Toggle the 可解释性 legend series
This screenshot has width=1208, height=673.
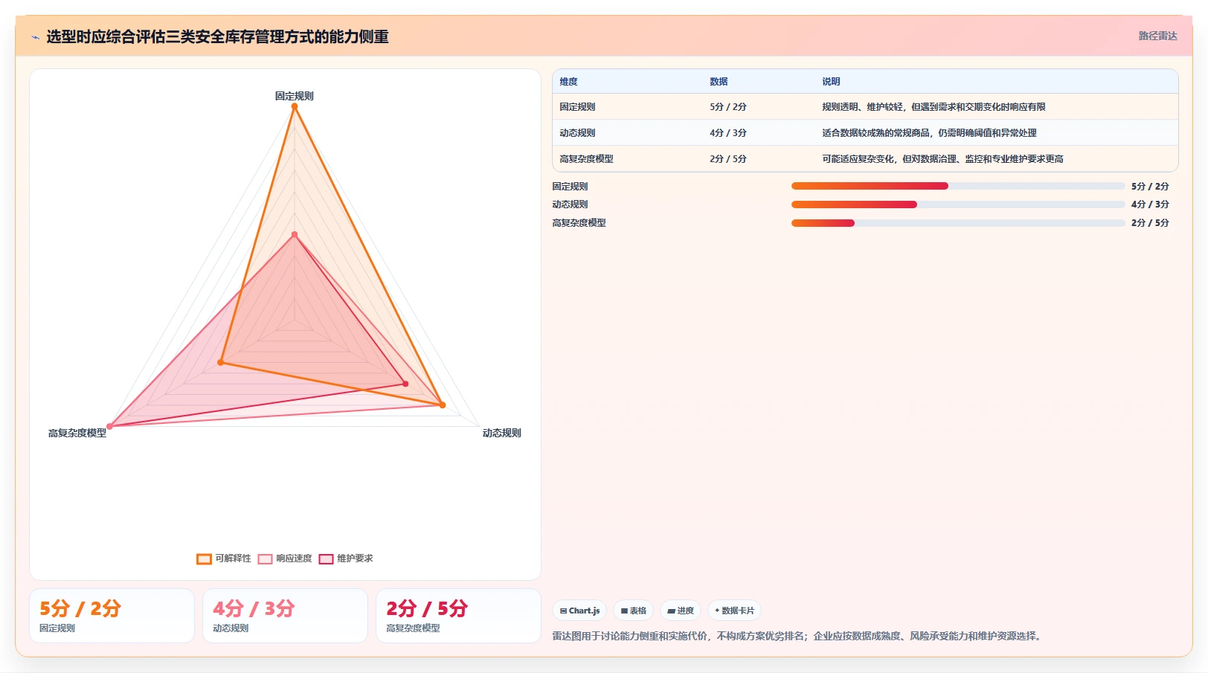coord(224,558)
